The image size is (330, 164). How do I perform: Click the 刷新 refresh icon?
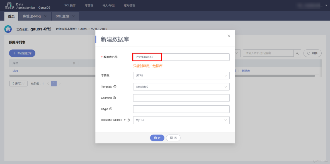[309, 53]
